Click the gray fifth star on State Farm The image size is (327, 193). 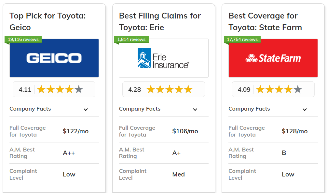coord(297,89)
